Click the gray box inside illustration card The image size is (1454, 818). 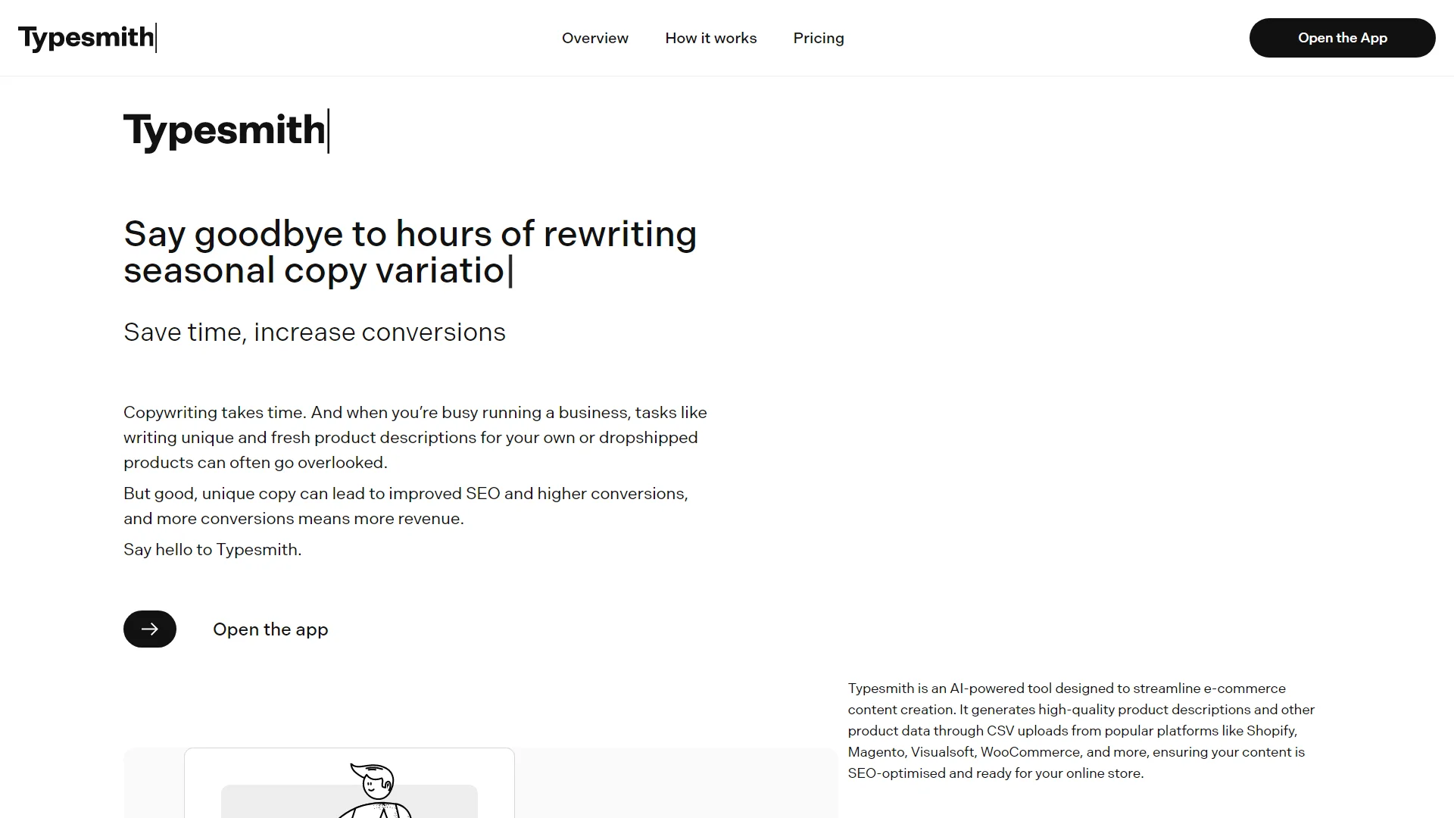point(273,801)
